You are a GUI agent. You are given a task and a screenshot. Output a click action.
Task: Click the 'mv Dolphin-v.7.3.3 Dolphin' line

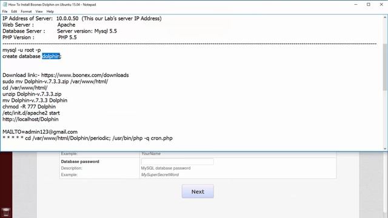[35, 101]
